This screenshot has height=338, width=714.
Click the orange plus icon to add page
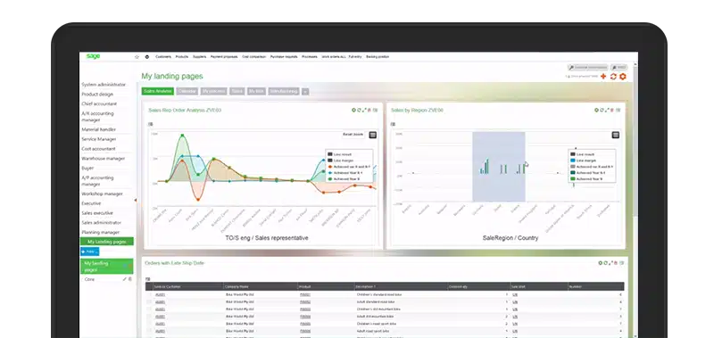click(603, 77)
